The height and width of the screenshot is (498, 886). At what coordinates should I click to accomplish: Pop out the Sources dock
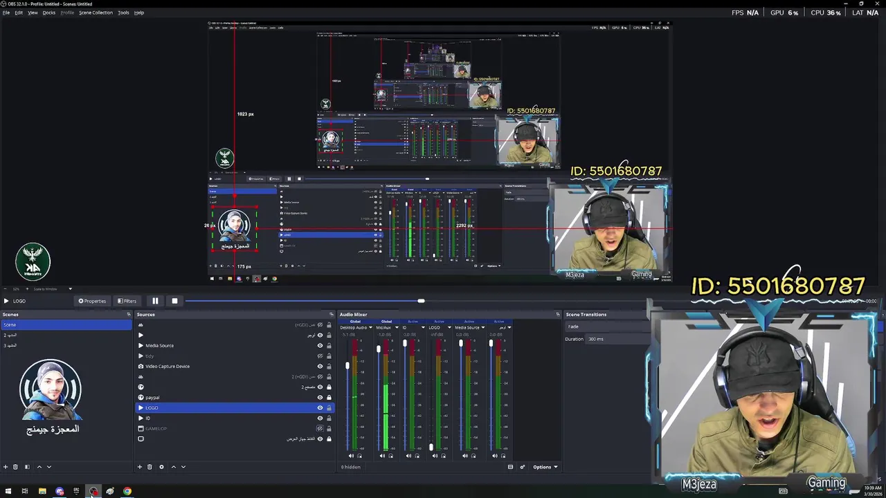[x=330, y=315]
